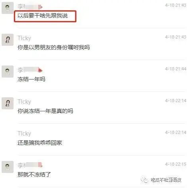Select the message 你说冻结一年是真的吗
The width and height of the screenshot is (187, 188).
point(45,111)
